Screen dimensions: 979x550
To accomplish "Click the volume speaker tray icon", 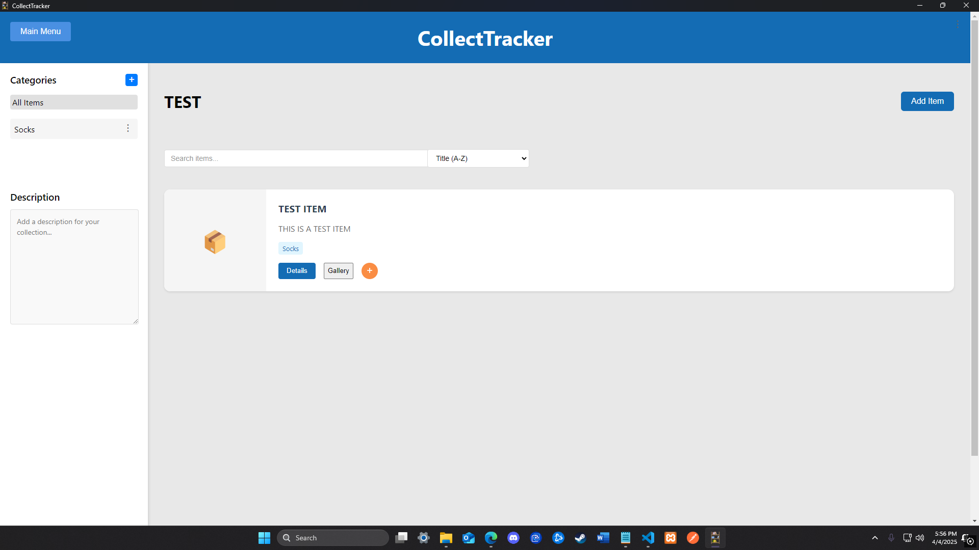I will (920, 538).
